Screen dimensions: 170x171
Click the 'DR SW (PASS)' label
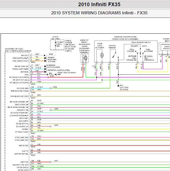click(x=23, y=168)
